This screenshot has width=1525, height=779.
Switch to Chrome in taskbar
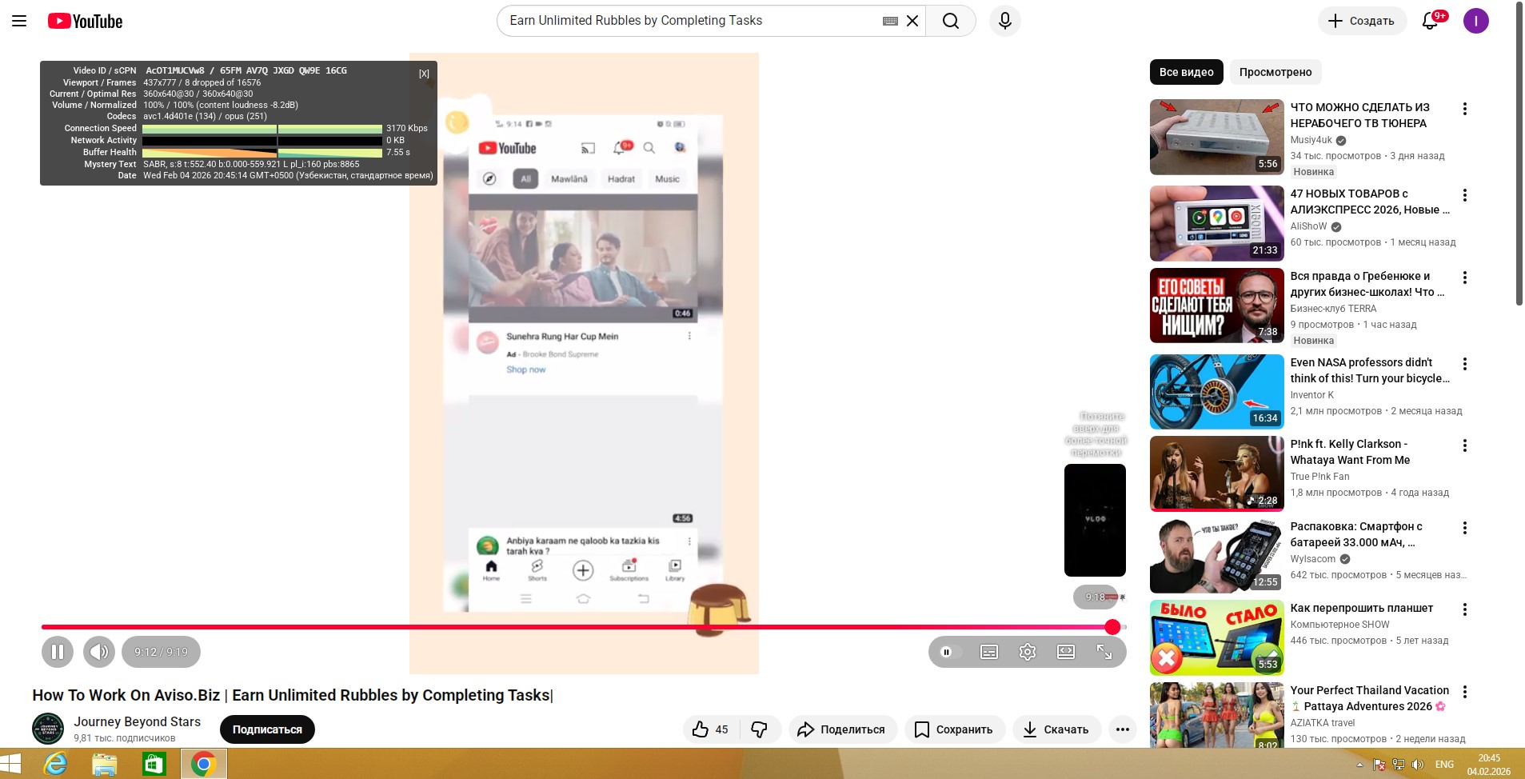[x=203, y=765]
